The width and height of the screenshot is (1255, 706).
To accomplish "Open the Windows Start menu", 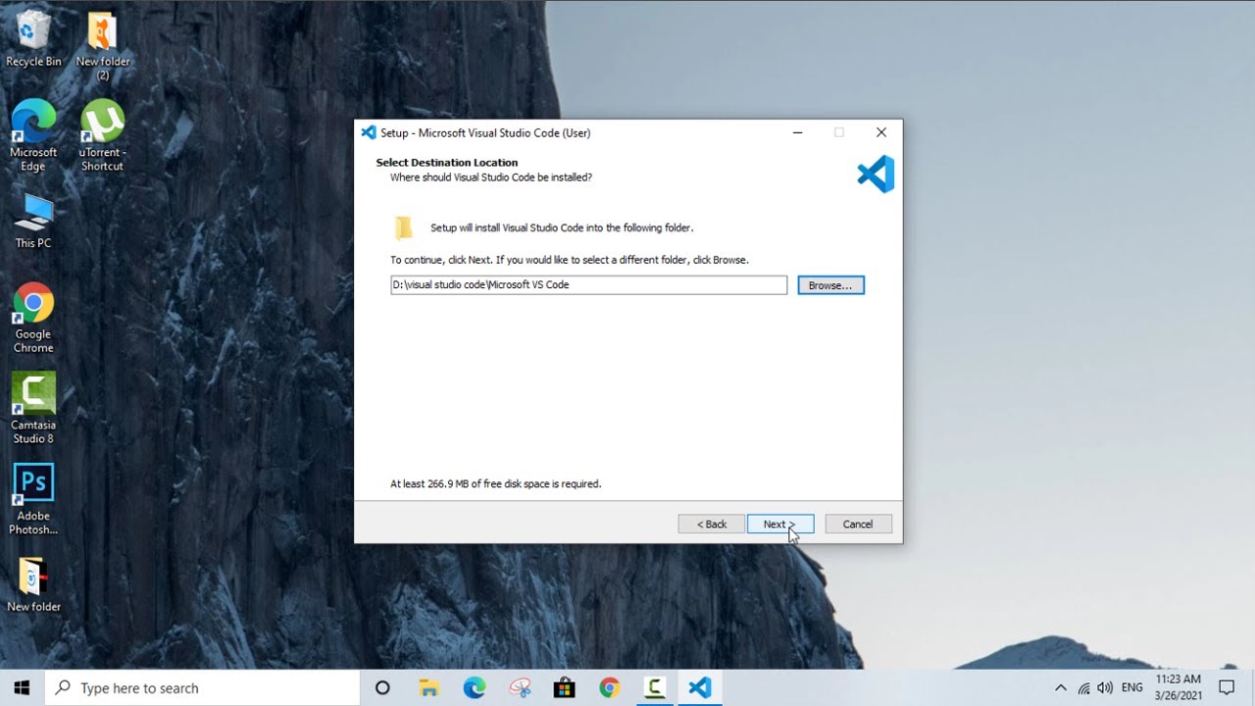I will tap(23, 688).
